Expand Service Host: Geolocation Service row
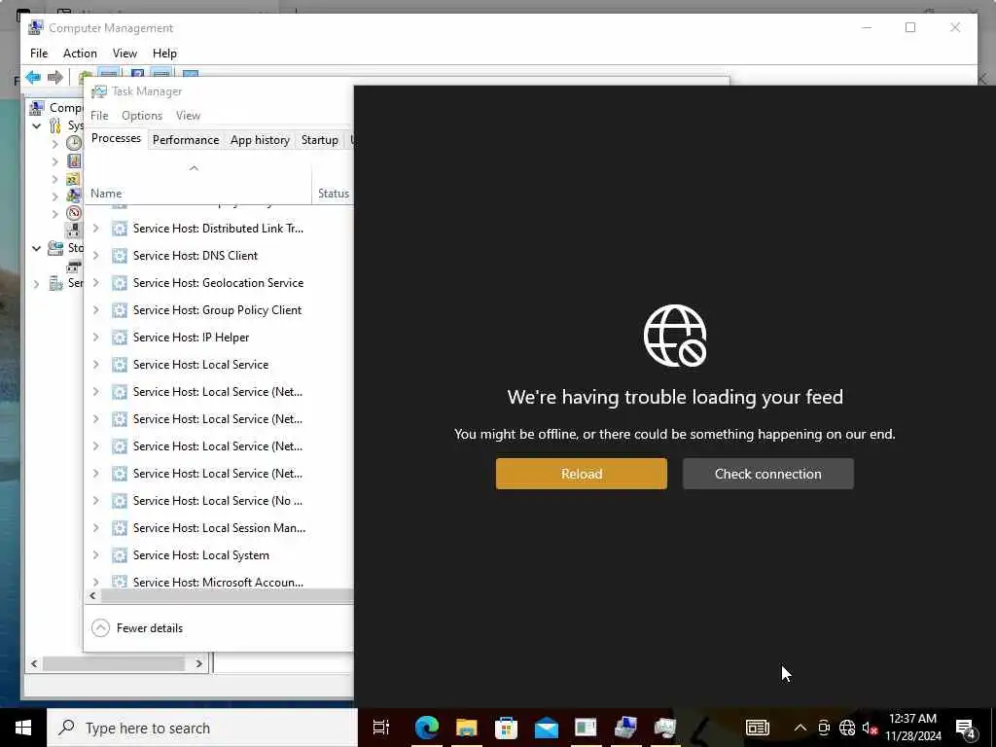 tap(96, 283)
